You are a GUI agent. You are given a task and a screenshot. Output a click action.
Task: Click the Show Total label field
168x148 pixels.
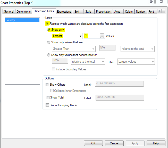pyautogui.click(x=120, y=97)
